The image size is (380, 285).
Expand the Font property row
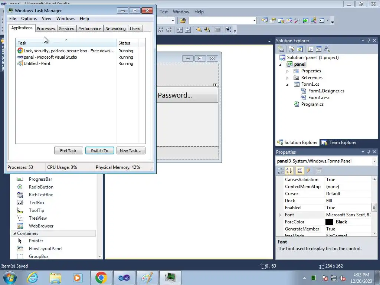click(280, 215)
